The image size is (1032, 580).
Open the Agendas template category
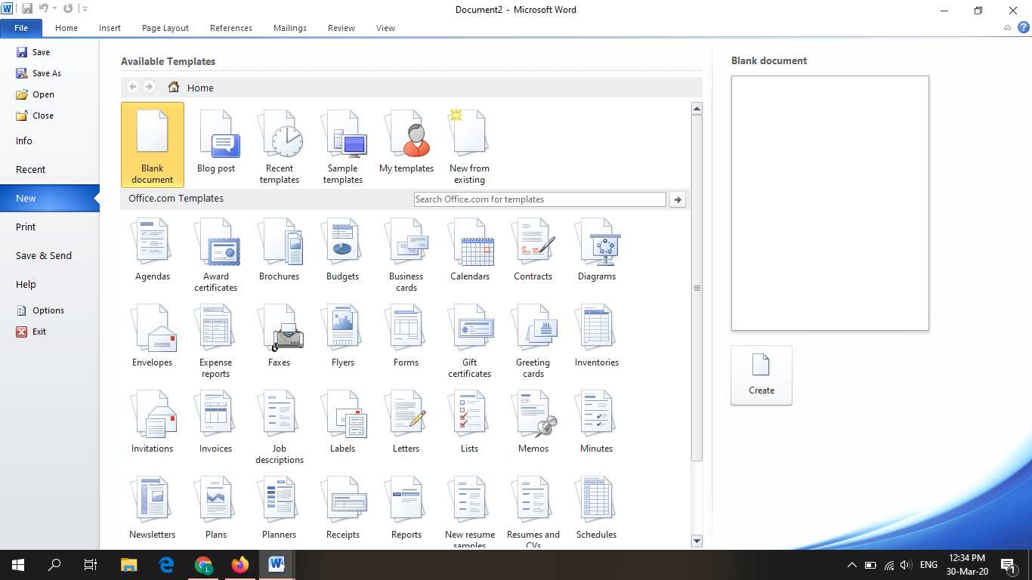pos(153,250)
